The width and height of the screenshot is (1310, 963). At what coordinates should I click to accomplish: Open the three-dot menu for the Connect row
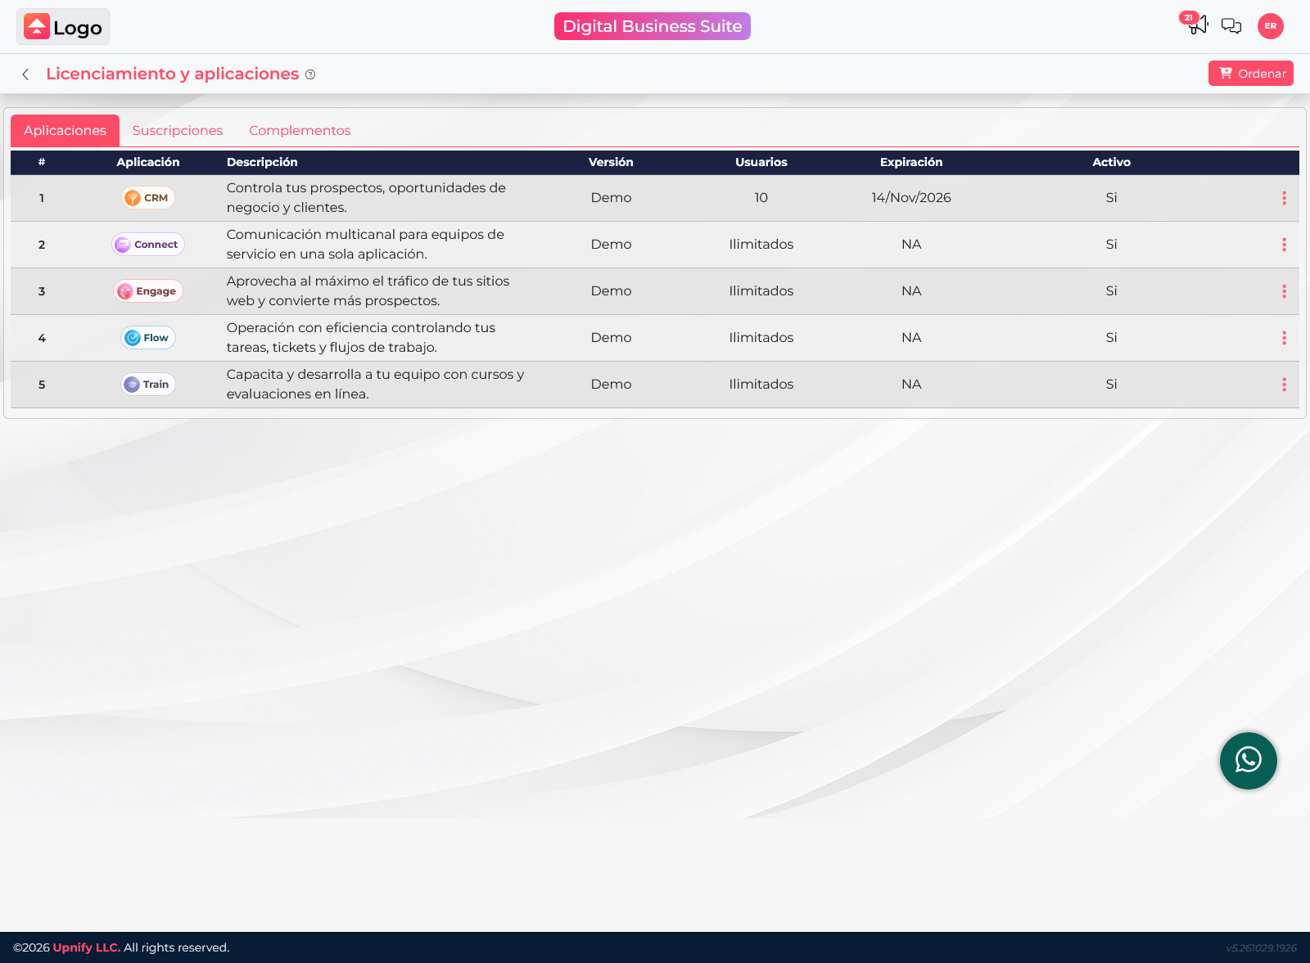pos(1284,245)
